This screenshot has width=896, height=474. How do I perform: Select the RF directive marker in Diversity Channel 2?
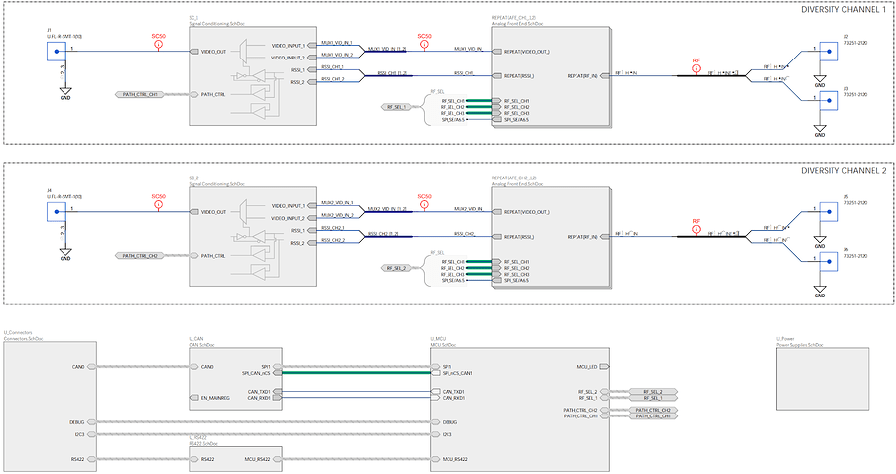696,227
